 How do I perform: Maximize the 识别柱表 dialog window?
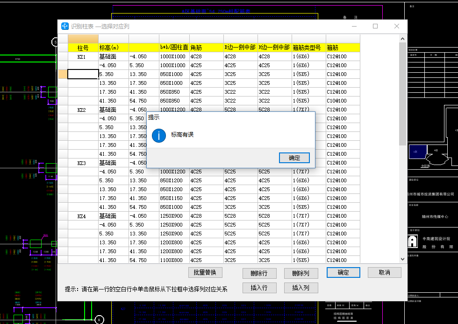375,27
